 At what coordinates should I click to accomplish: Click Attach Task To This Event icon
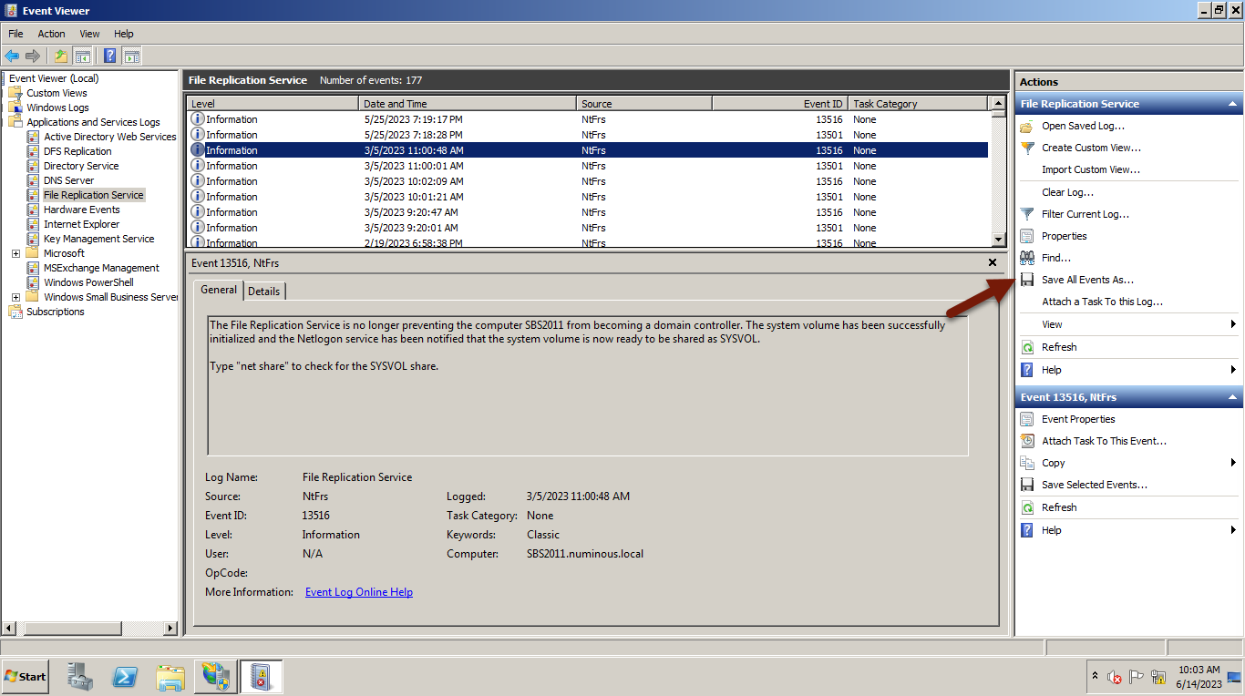(1027, 441)
